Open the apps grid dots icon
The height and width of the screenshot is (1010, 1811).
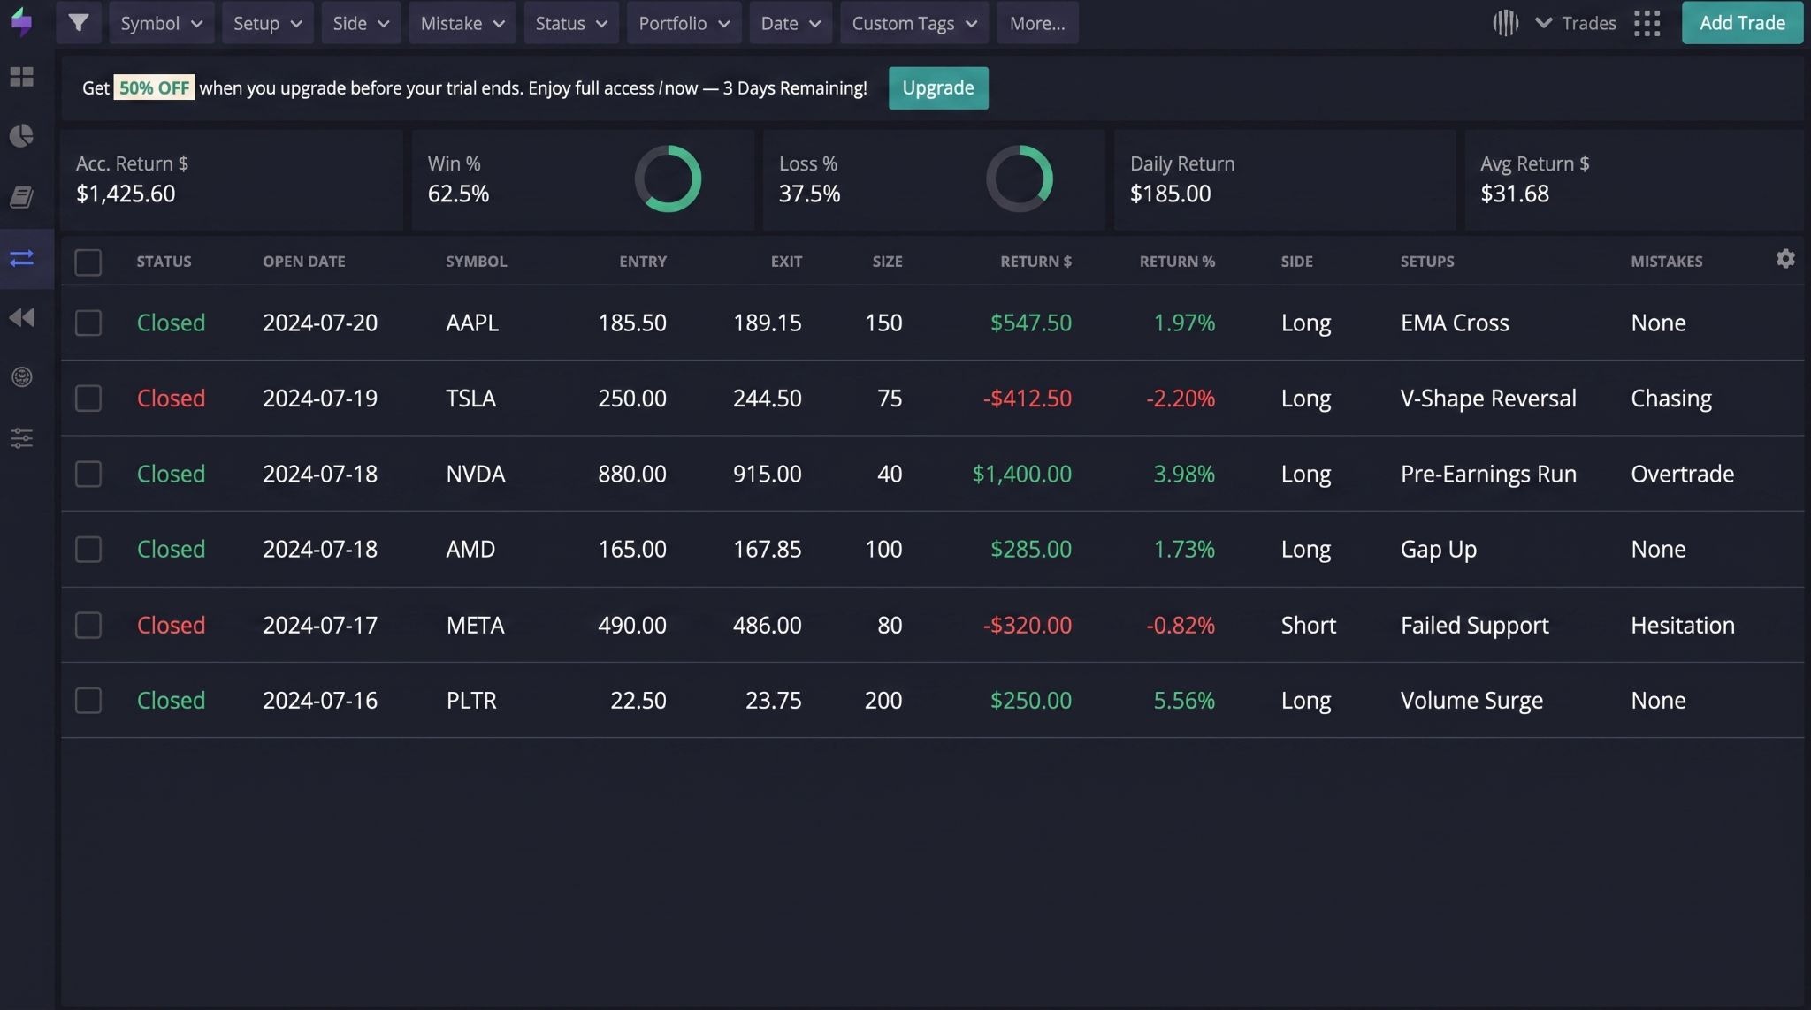(1647, 23)
